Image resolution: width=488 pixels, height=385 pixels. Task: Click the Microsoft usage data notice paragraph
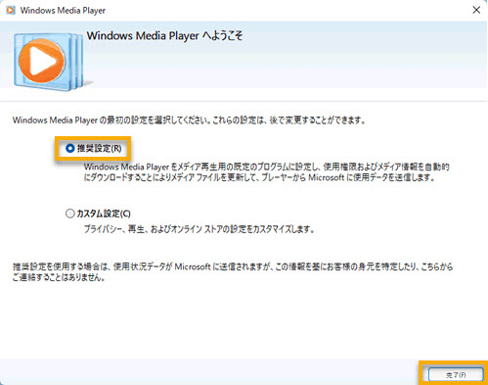(233, 272)
